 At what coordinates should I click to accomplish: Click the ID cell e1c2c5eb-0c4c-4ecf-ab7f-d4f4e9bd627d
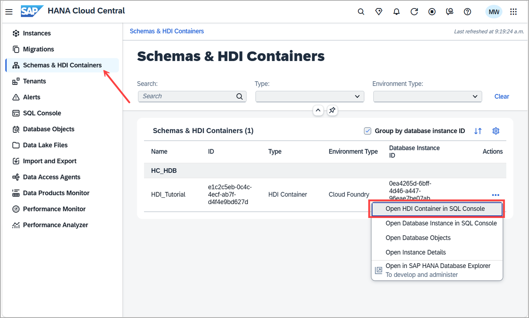coord(230,194)
